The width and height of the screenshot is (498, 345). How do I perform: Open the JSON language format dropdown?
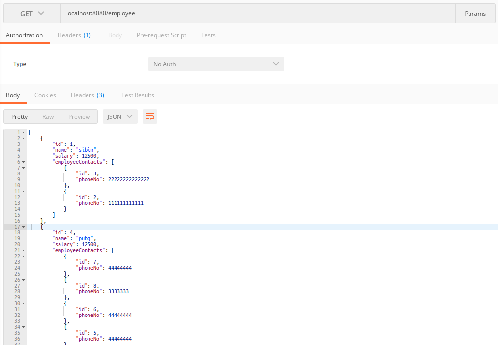[x=119, y=116]
